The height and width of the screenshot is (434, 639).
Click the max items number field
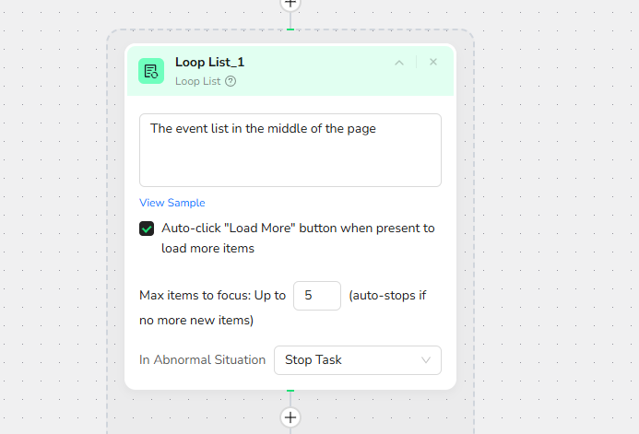[316, 296]
